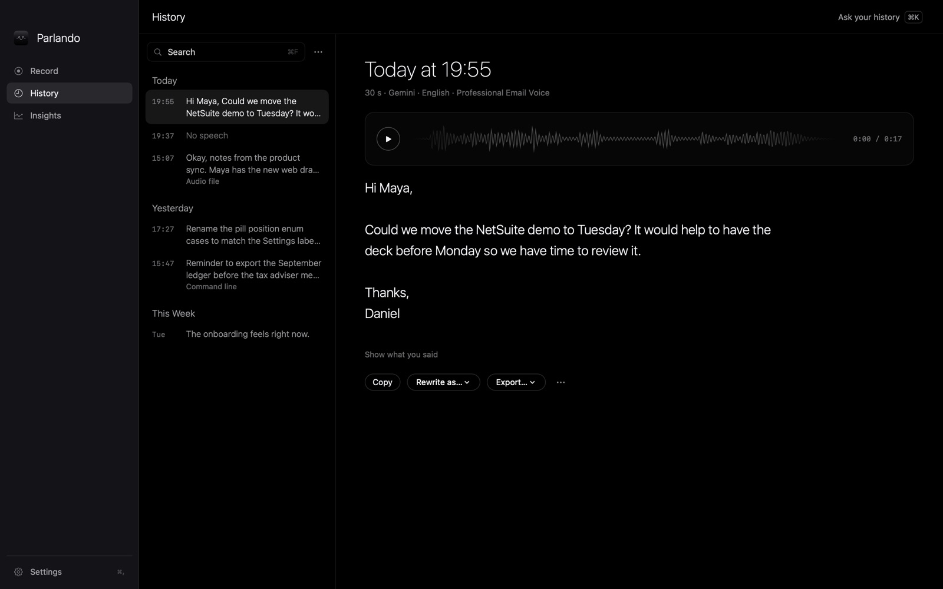Copy the transcript text

383,382
